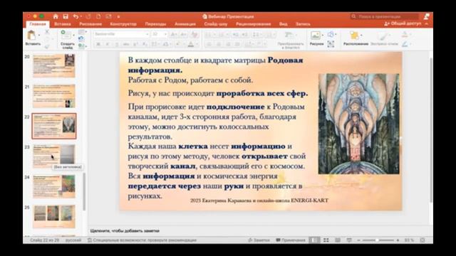Click the user account icon top right
This screenshot has width=456, height=256.
coord(426,16)
